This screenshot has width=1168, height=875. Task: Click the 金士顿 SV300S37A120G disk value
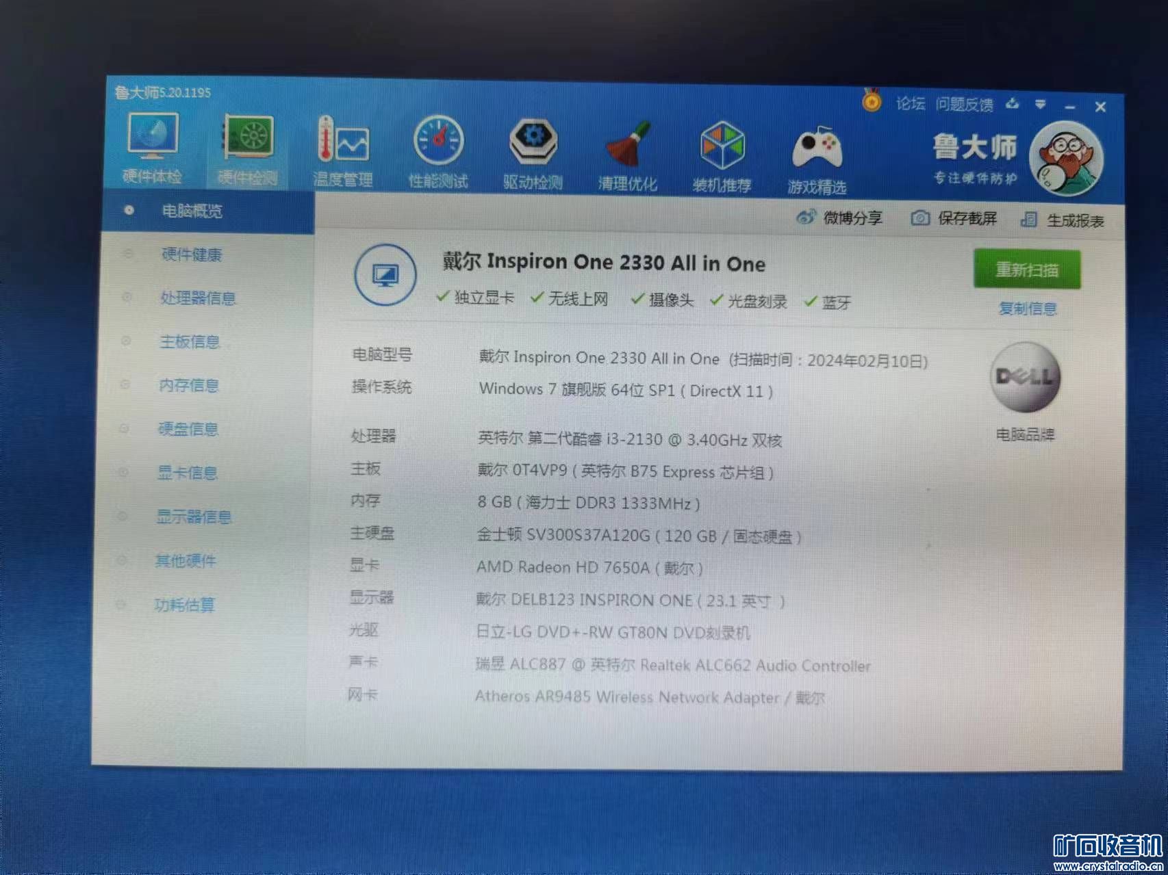coord(639,535)
